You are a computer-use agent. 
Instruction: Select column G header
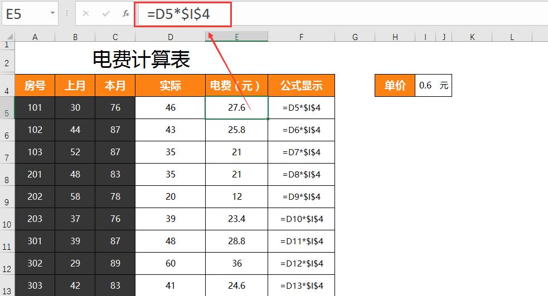tap(355, 37)
